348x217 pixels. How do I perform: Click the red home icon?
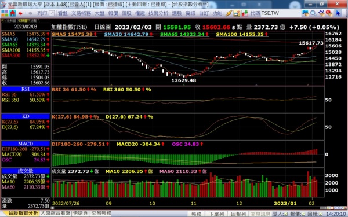coord(13,13)
